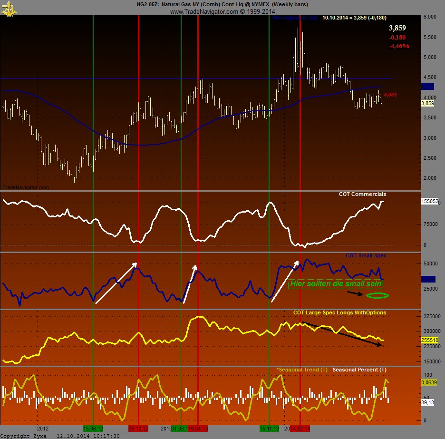Select the '19.04.13' red date marker

coord(197,429)
